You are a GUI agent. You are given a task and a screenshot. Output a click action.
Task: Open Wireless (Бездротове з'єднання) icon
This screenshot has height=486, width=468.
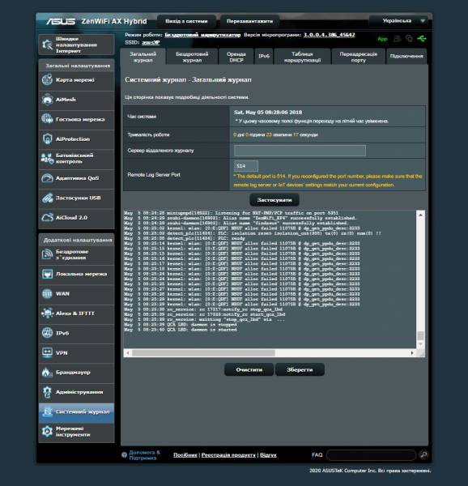47,254
